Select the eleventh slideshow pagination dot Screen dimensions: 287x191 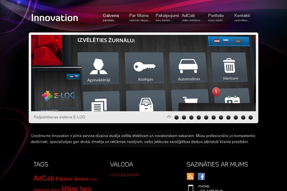click(243, 117)
